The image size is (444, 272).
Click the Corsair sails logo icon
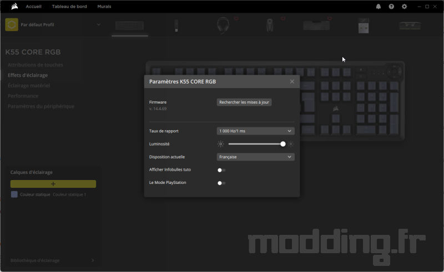click(x=14, y=6)
